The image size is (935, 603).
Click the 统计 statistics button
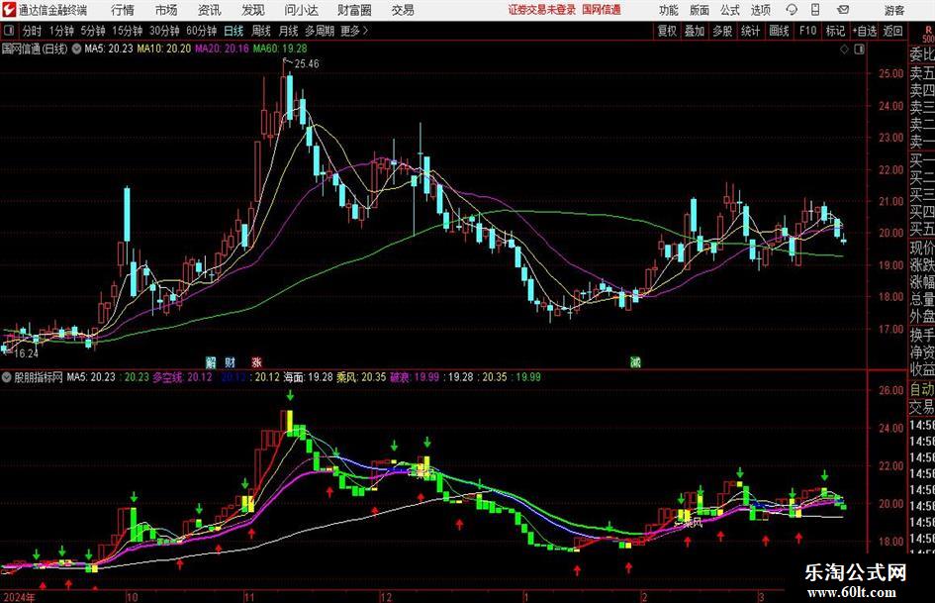pos(750,31)
